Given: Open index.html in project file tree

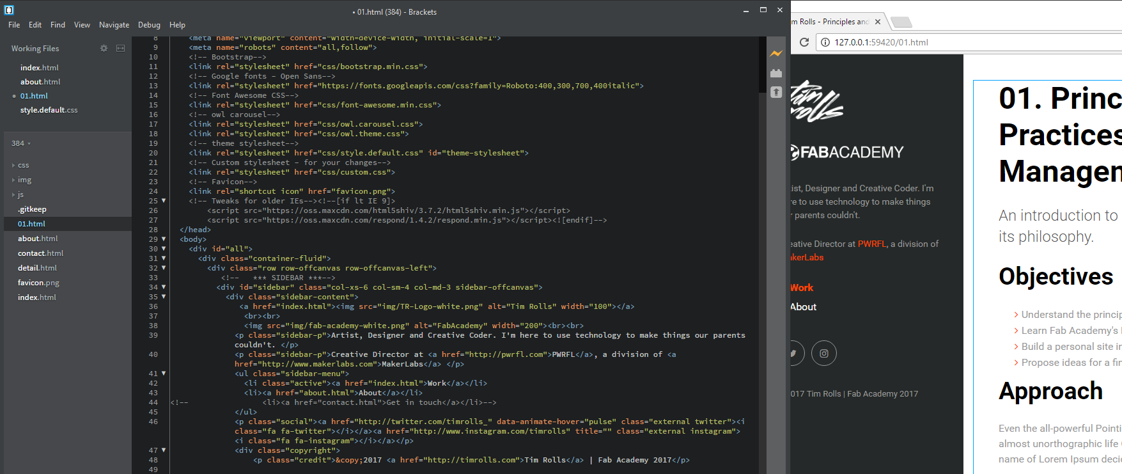Looking at the screenshot, I should click(x=36, y=297).
